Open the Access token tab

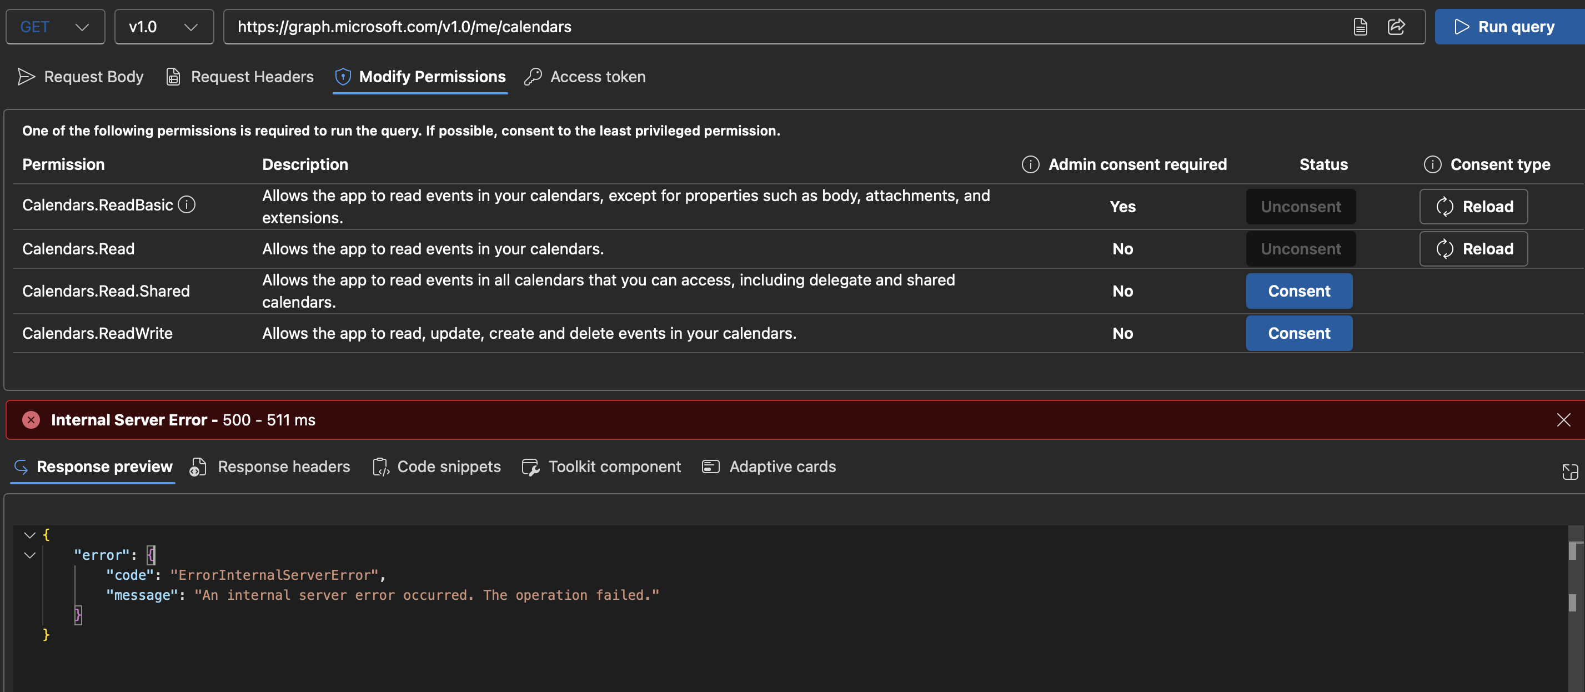[585, 77]
